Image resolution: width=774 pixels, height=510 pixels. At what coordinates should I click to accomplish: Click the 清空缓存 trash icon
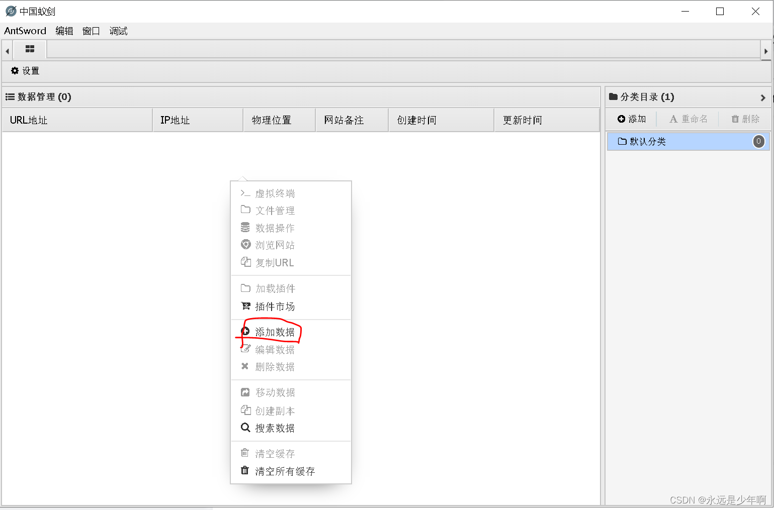pos(245,453)
